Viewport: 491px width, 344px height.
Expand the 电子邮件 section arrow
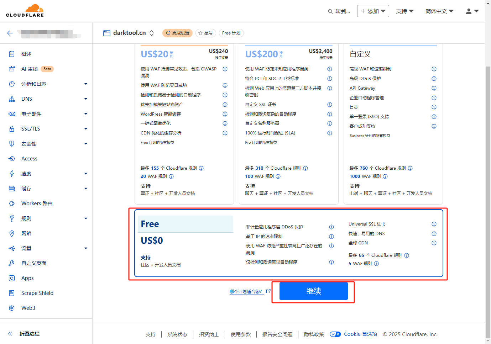[86, 114]
